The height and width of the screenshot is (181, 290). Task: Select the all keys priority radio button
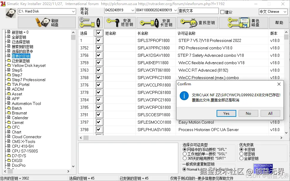[241, 158]
